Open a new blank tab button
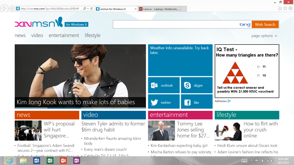The height and width of the screenshot is (165, 294). click(184, 9)
